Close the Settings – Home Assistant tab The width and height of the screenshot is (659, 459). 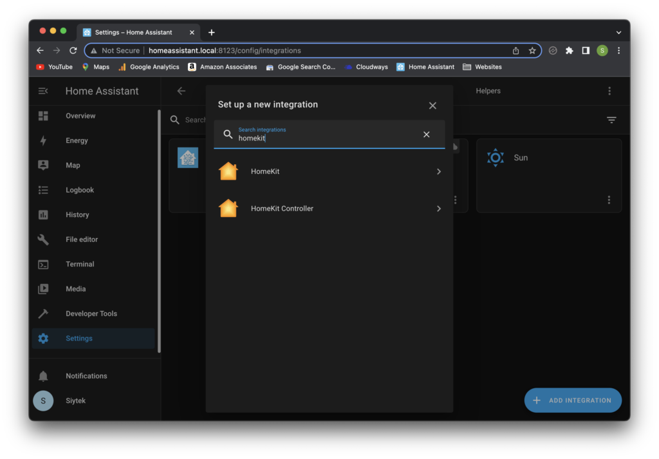point(192,32)
